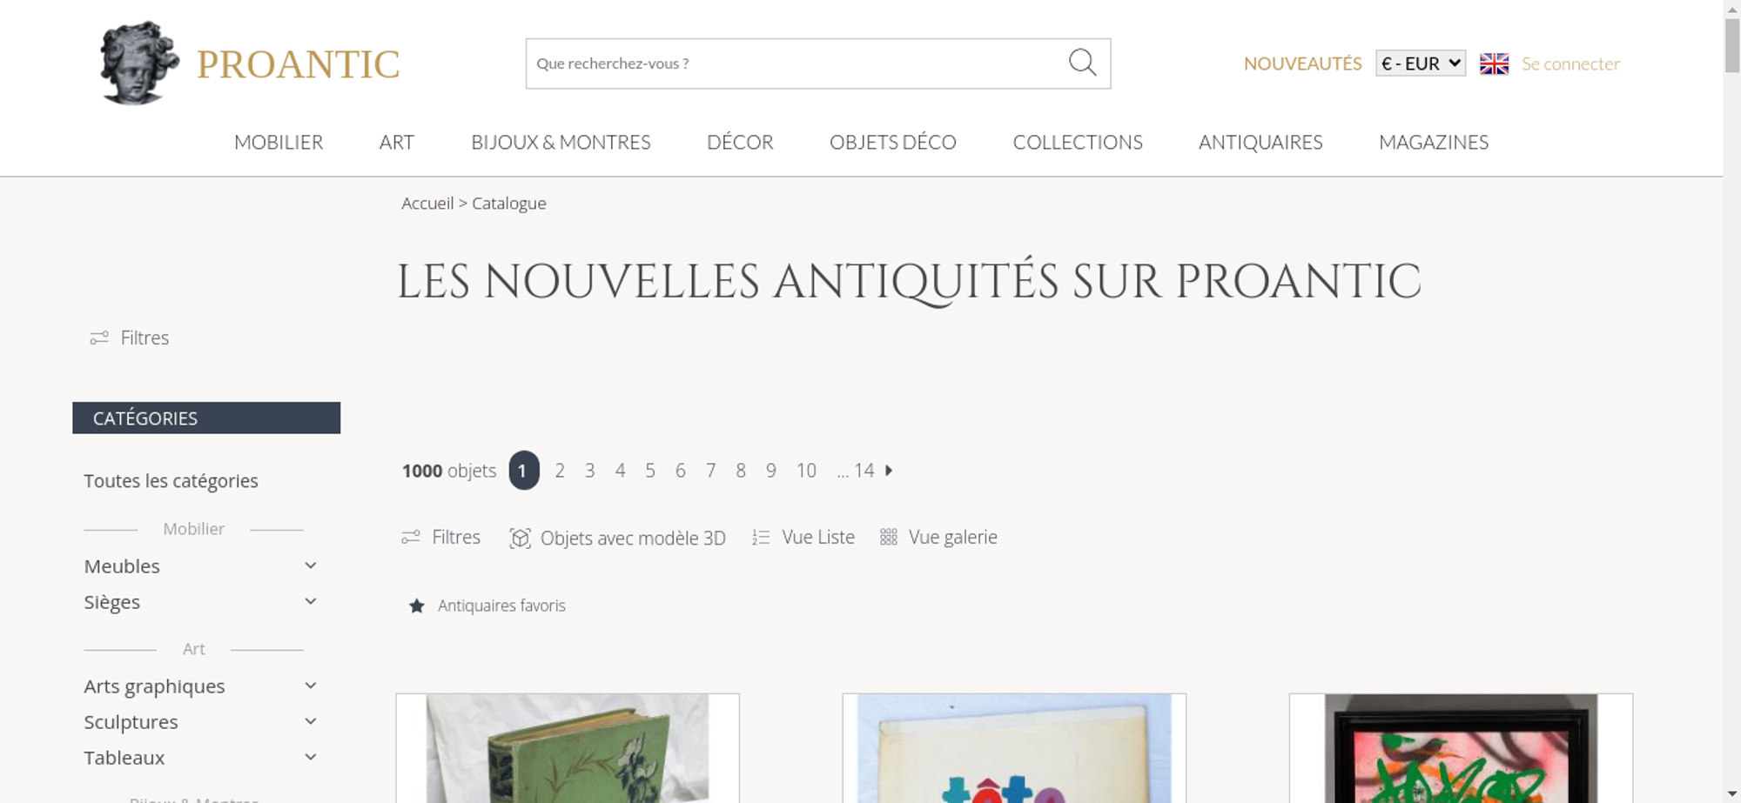Expand the Meubles category chevron
This screenshot has height=803, width=1741.
pyautogui.click(x=311, y=565)
